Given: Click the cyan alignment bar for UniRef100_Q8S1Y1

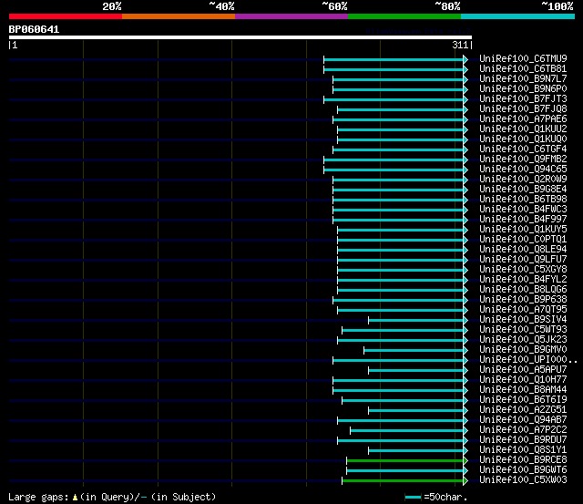Looking at the screenshot, I should point(416,451).
